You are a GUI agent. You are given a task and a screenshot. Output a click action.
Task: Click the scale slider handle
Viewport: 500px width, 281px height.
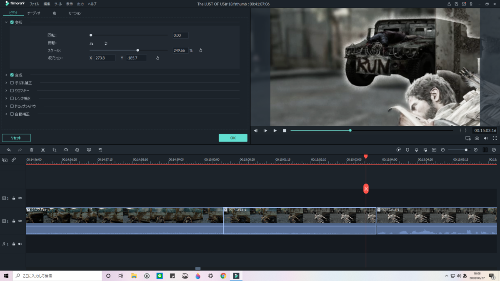pos(137,50)
